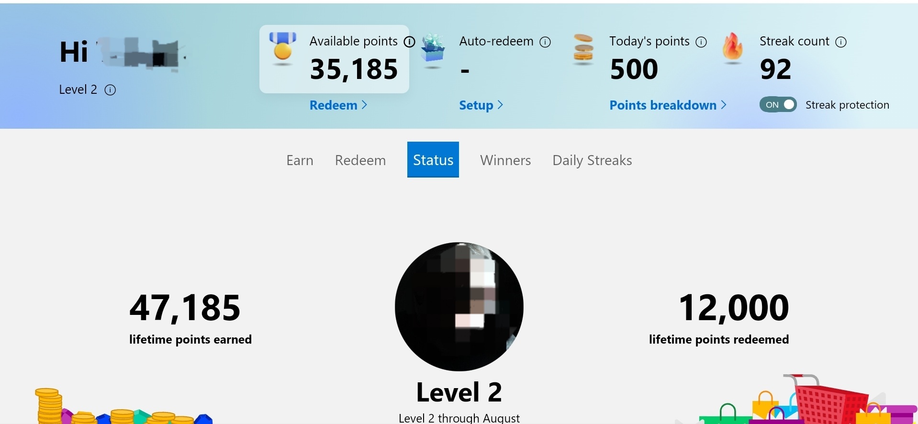Click the info icon beside Available points
The width and height of the screenshot is (918, 424).
[409, 42]
